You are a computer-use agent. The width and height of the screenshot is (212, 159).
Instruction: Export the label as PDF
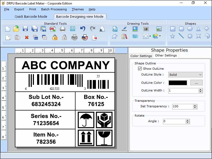[x=53, y=29]
